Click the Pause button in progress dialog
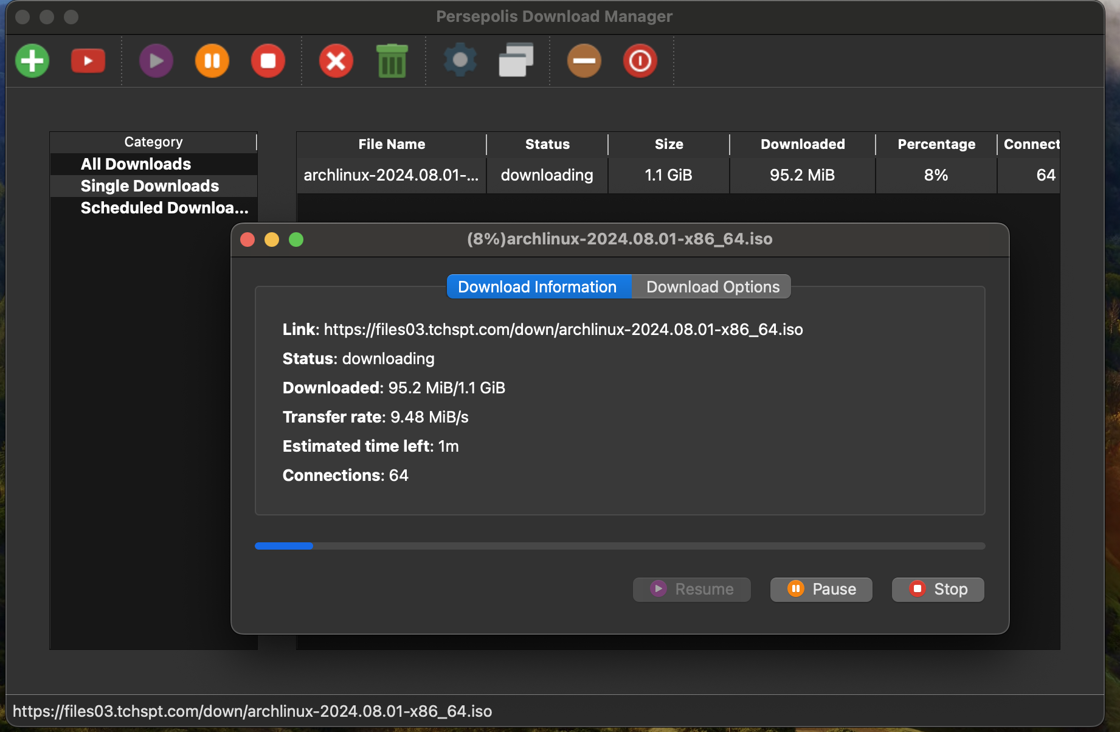The height and width of the screenshot is (732, 1120). pyautogui.click(x=821, y=589)
